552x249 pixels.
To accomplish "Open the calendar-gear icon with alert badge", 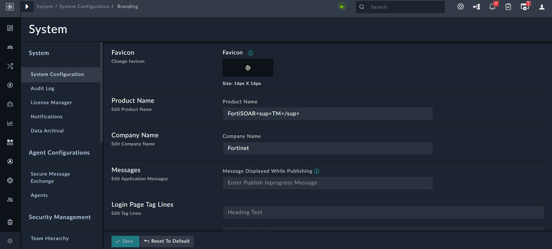I will coord(525,7).
